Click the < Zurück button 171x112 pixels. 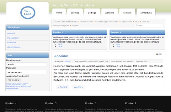pos(63,87)
